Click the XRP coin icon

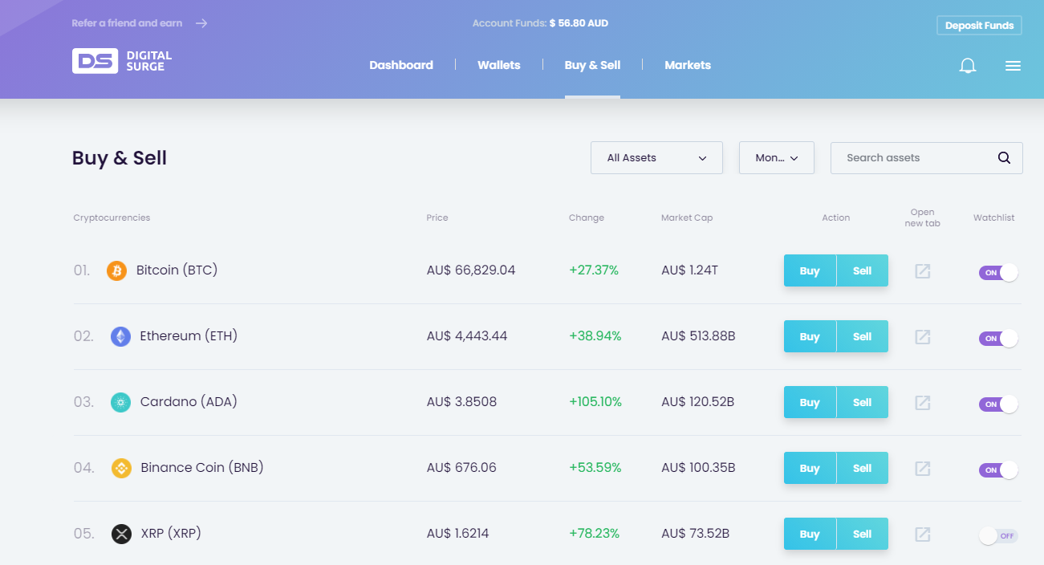click(121, 534)
